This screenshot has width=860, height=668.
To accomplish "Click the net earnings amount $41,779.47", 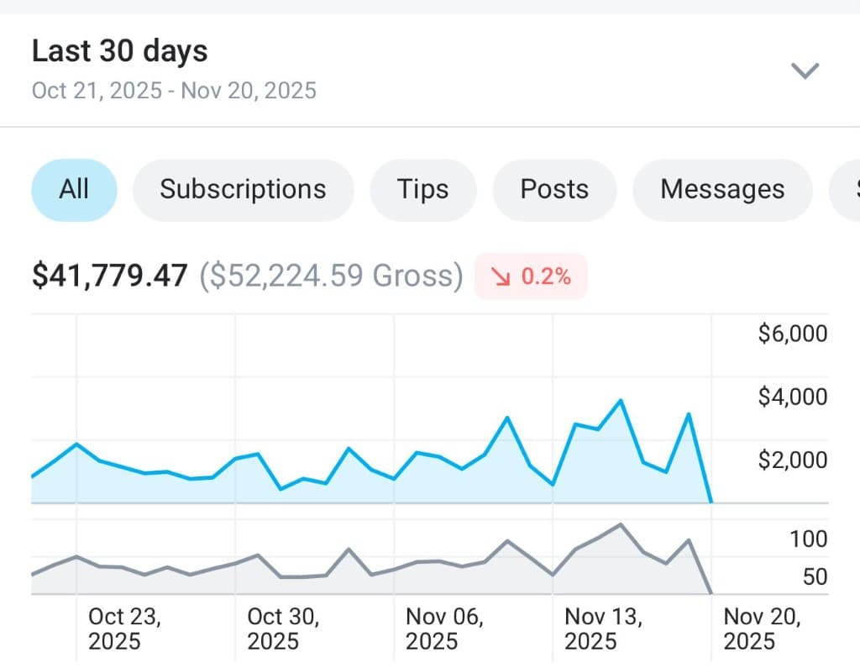I will tap(110, 275).
